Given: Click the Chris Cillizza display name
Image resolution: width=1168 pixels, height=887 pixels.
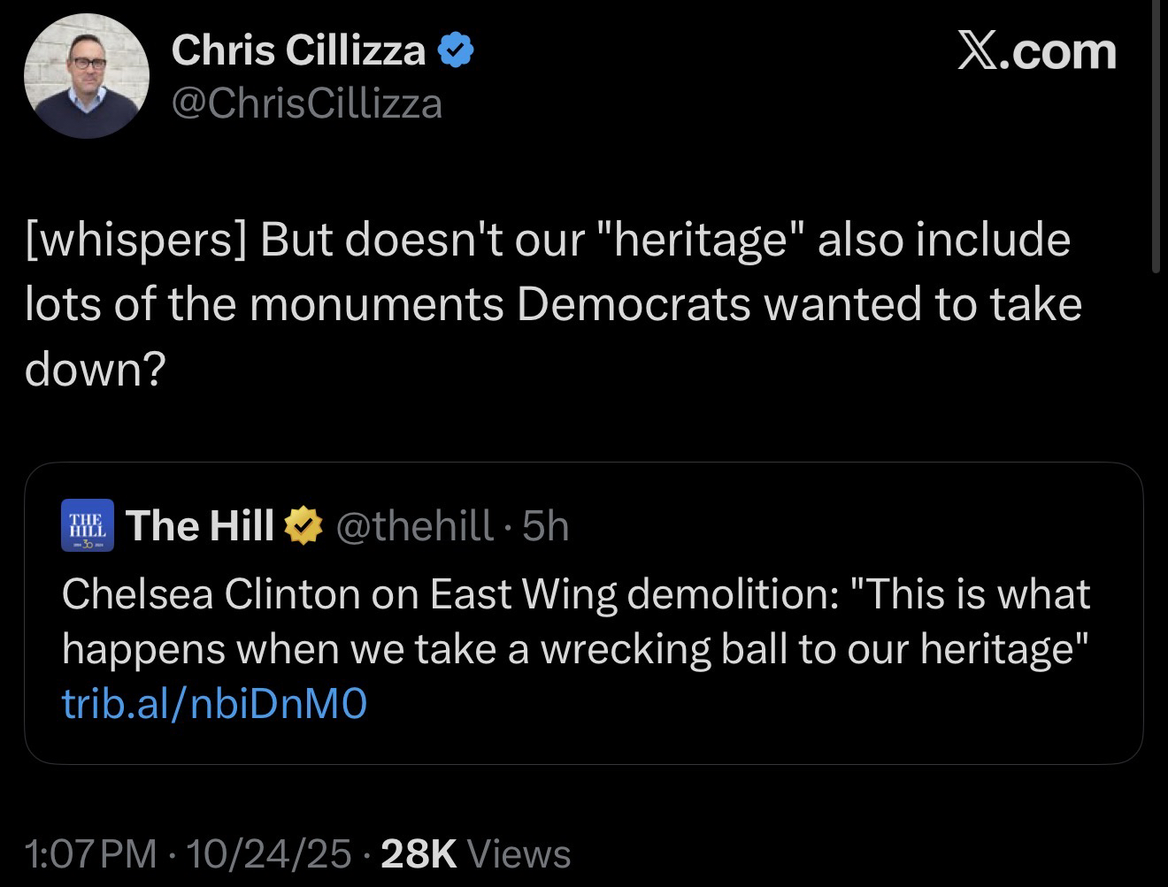Looking at the screenshot, I should point(298,50).
